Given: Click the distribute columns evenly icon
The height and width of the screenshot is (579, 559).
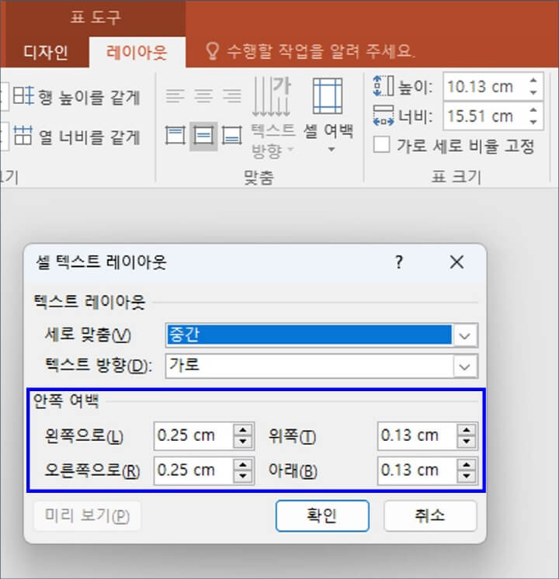Looking at the screenshot, I should [23, 136].
